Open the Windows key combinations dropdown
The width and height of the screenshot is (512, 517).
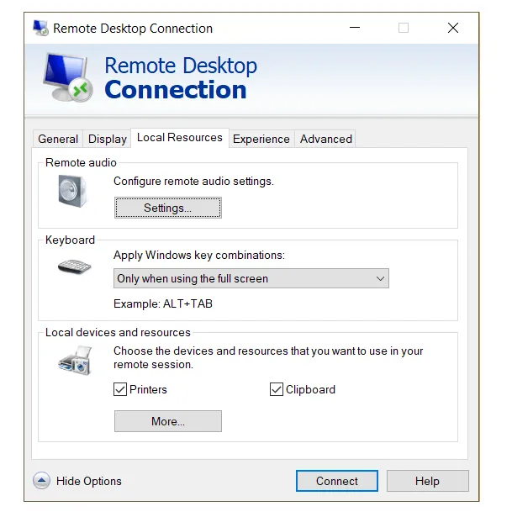pos(251,278)
